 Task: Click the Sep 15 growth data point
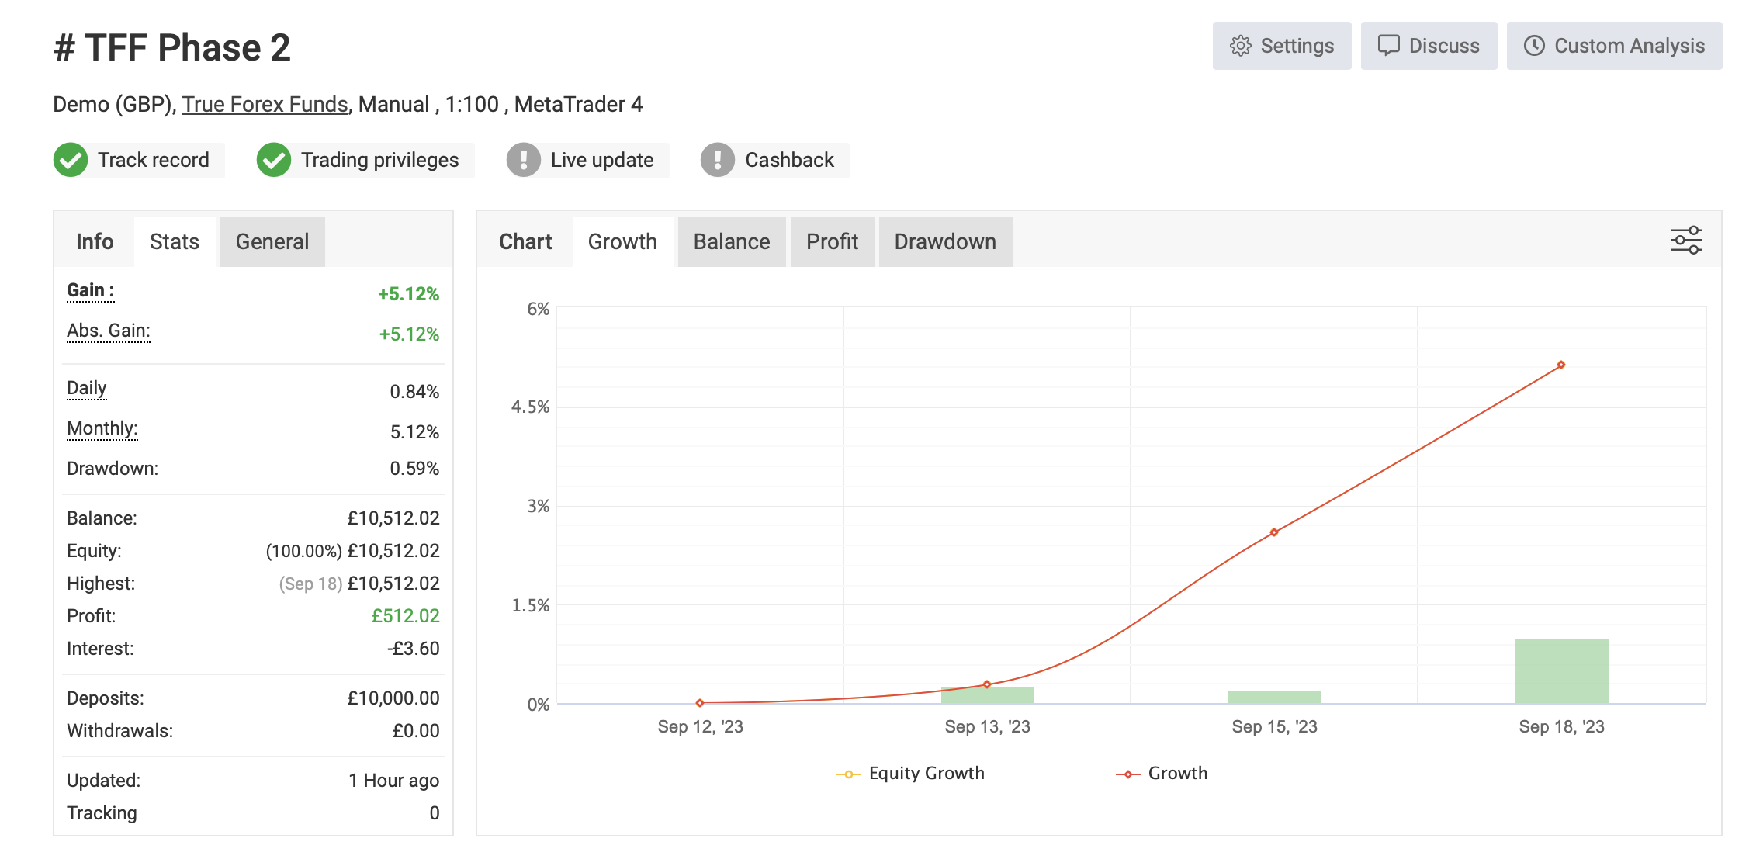pyautogui.click(x=1274, y=532)
